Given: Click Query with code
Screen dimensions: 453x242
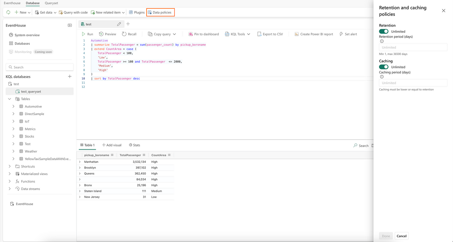Looking at the screenshot, I should pyautogui.click(x=73, y=12).
